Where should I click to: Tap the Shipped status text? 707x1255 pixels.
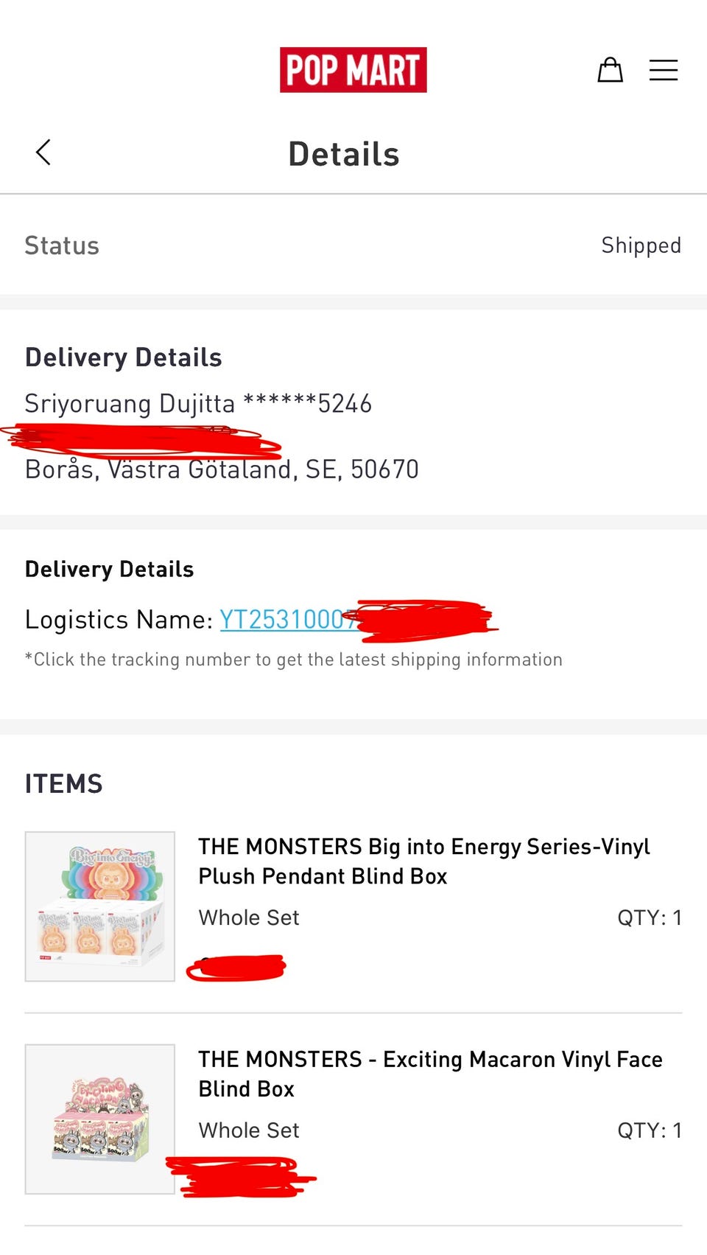click(x=641, y=245)
